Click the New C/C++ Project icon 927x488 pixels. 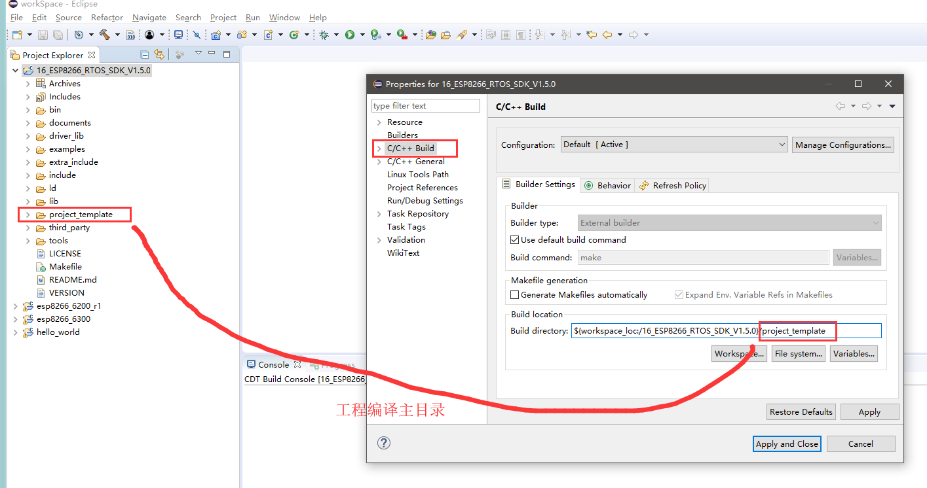pyautogui.click(x=216, y=35)
